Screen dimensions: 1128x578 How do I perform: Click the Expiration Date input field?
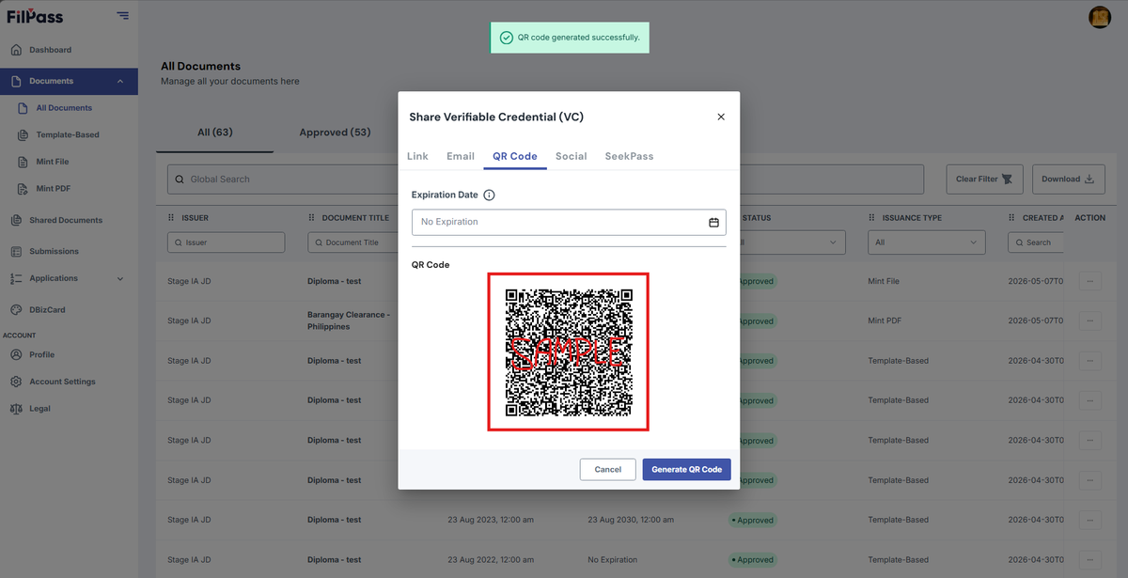tap(569, 222)
